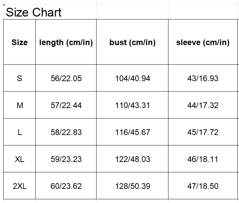
Task: Click the 58/22.83 length cell
Action: tap(66, 132)
